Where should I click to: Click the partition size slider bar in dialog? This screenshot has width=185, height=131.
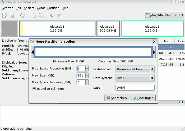93,52
